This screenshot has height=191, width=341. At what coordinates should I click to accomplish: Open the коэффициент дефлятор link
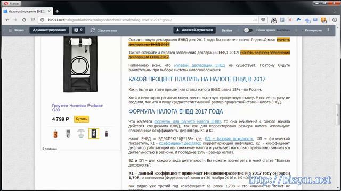tap(180, 143)
